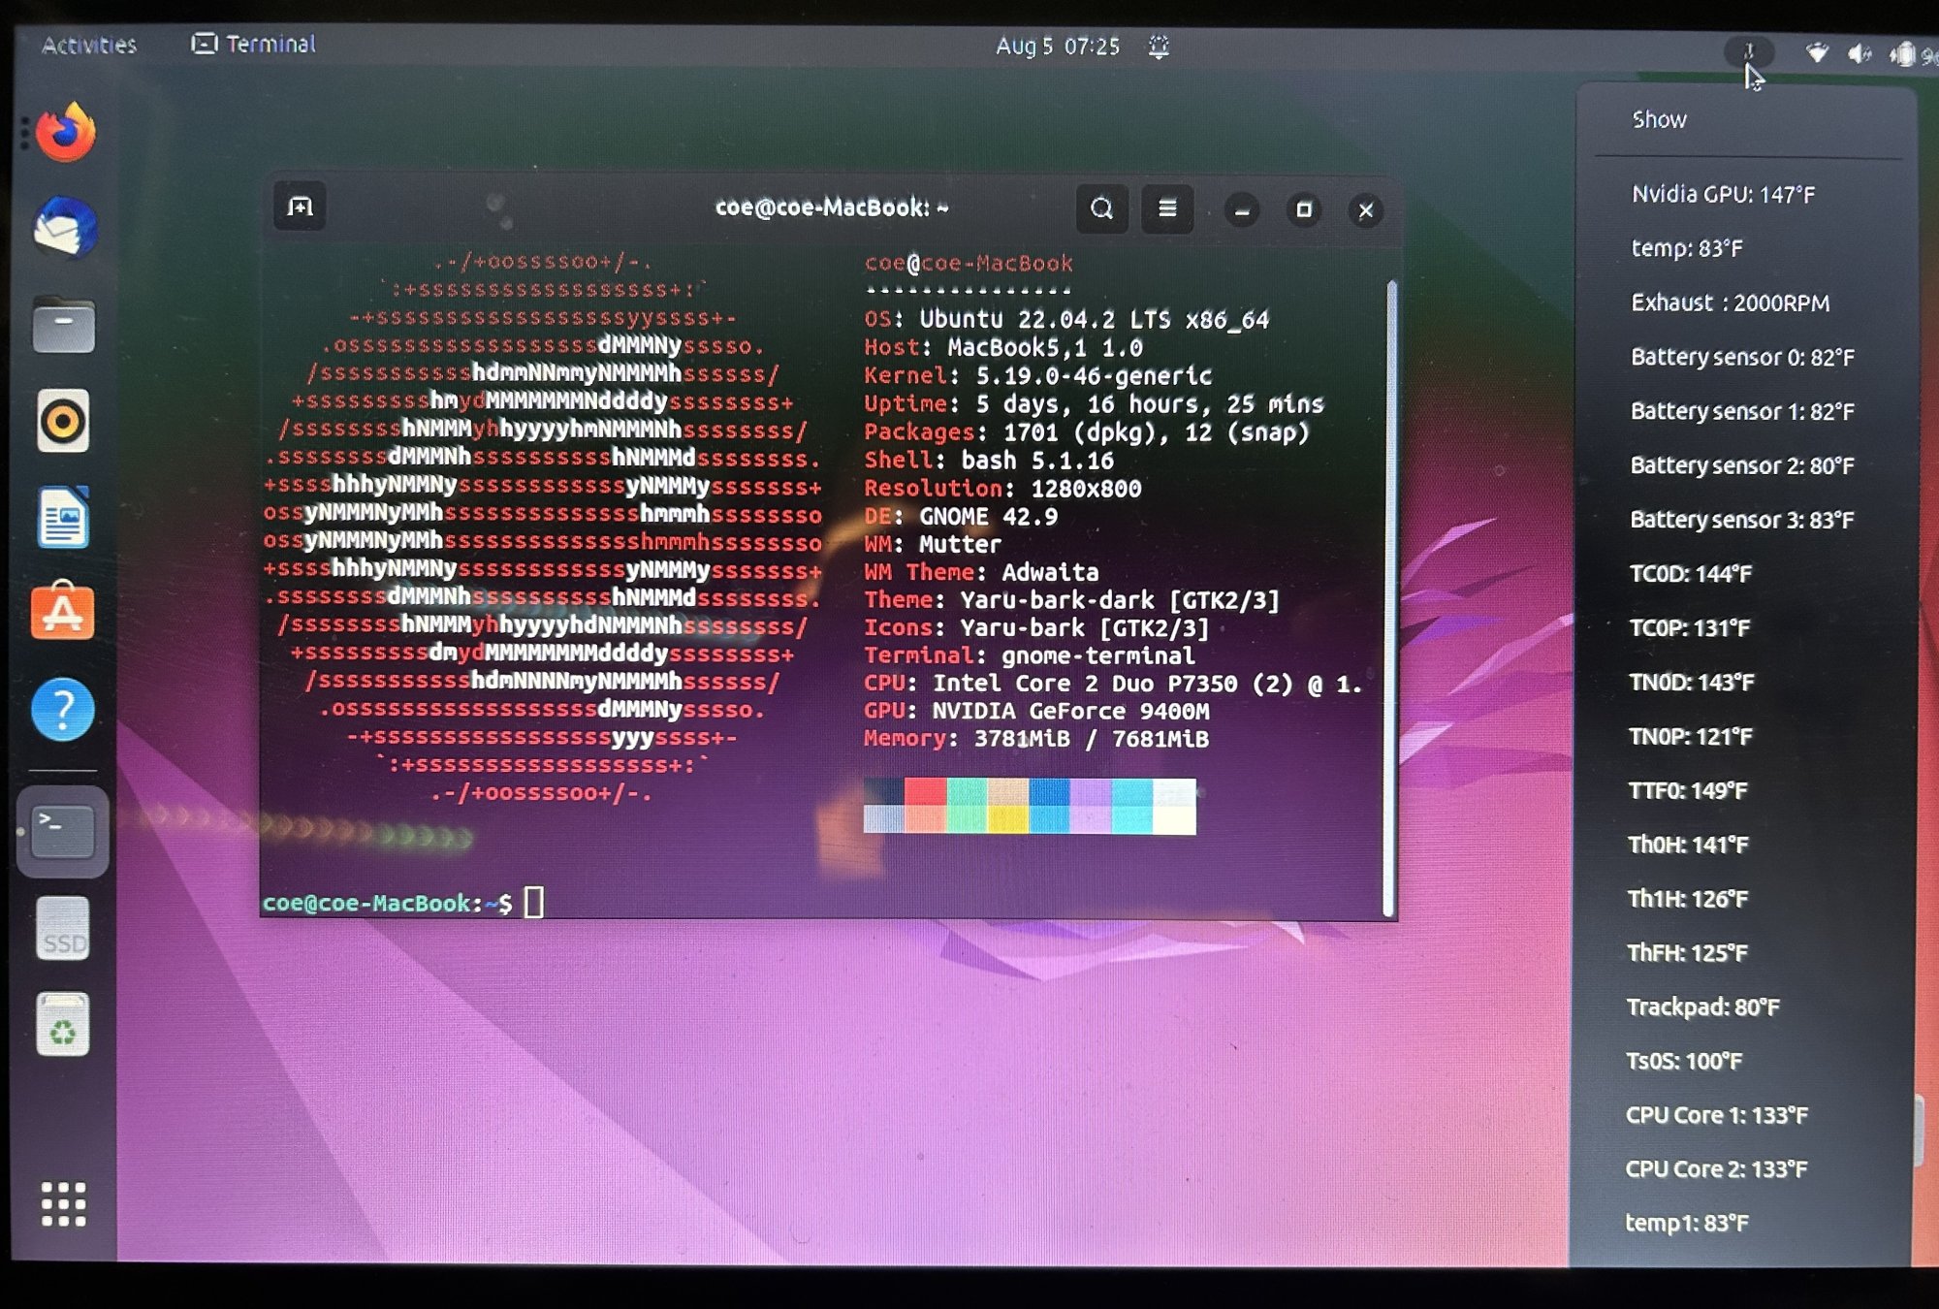Open LibreOffice Writer from the dock

pos(64,517)
